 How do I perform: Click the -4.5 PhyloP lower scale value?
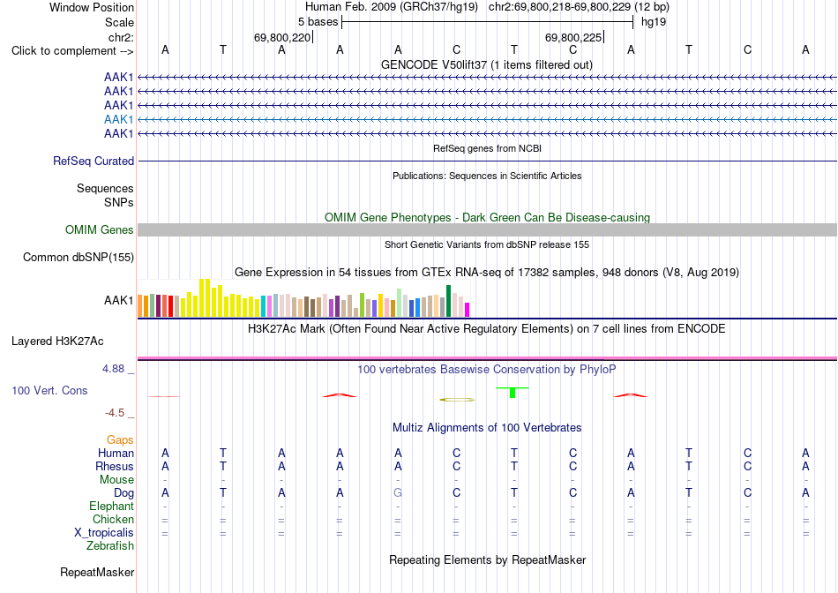pyautogui.click(x=115, y=413)
